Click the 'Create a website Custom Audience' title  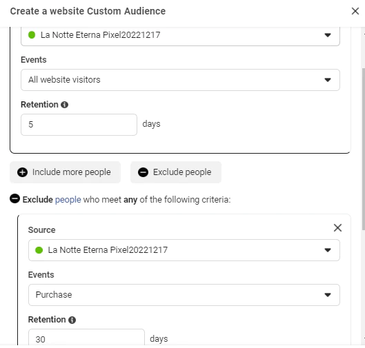tap(88, 11)
